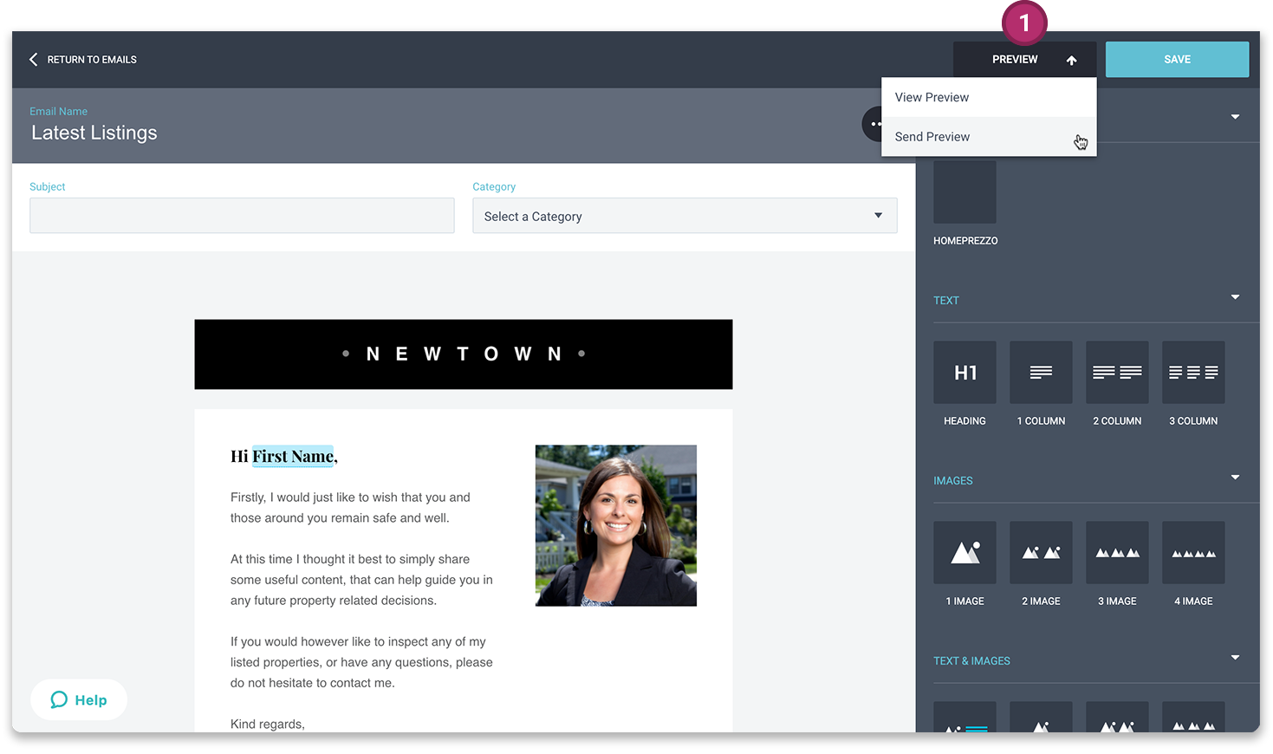Add a 3 Image block
The width and height of the screenshot is (1273, 754).
pyautogui.click(x=1117, y=552)
